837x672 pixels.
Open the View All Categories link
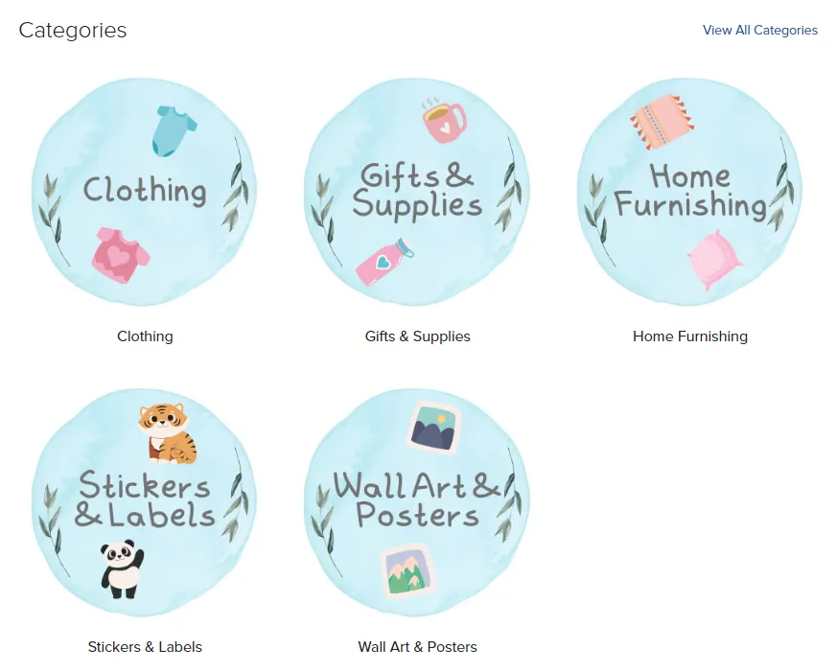tap(759, 30)
